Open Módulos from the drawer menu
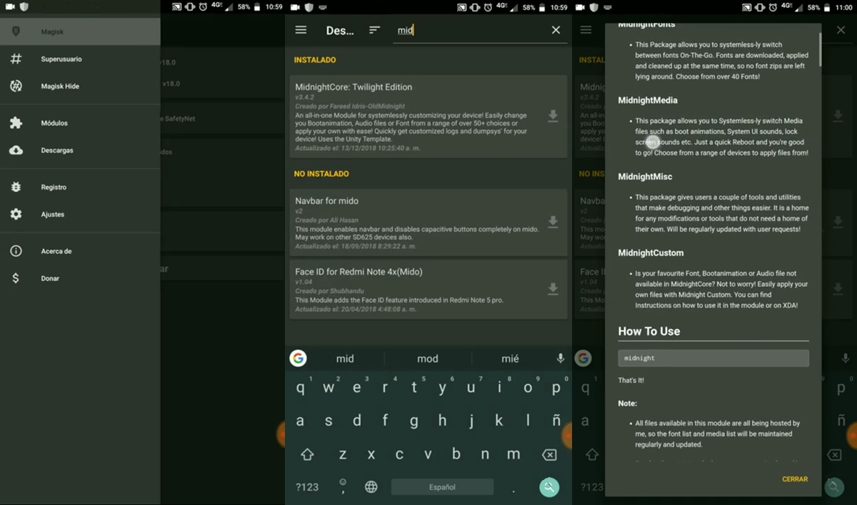 80,123
